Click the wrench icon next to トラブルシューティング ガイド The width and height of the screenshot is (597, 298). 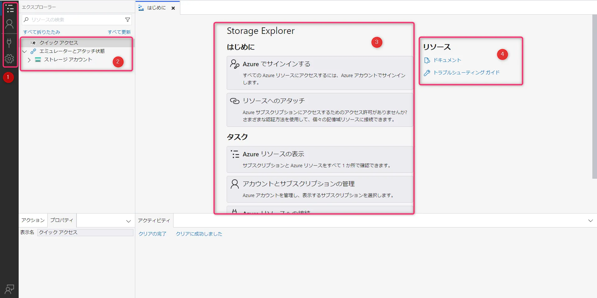[x=427, y=73]
